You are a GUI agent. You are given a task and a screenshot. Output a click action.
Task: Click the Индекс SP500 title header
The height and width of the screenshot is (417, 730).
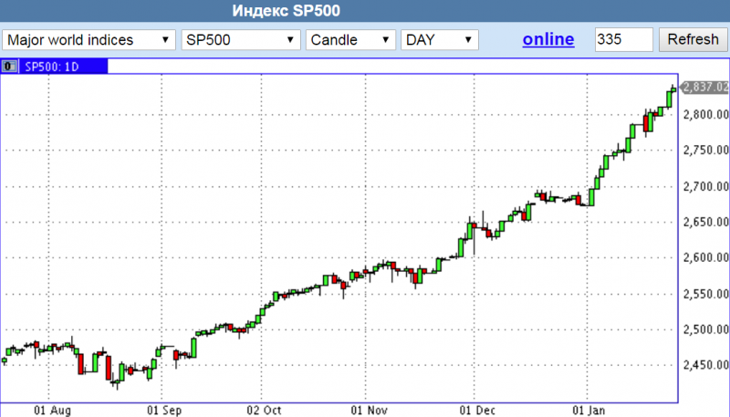point(364,11)
